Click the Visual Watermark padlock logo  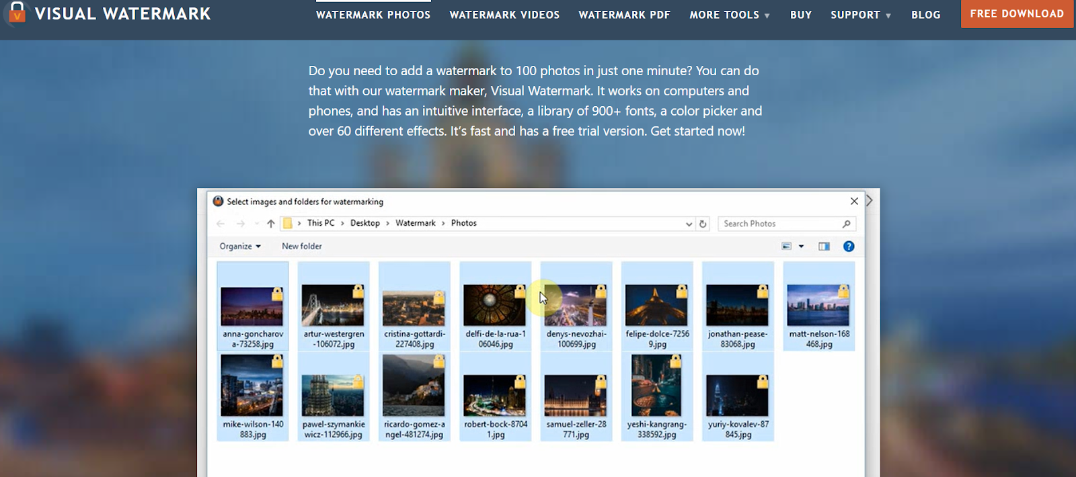point(17,12)
